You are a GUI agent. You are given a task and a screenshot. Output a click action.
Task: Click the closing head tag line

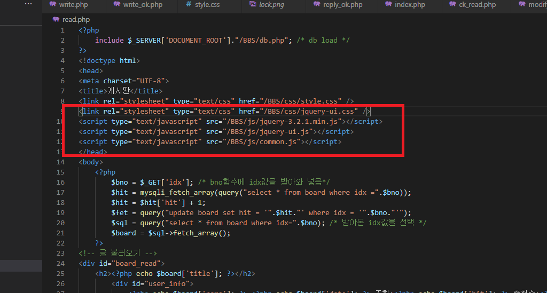(93, 152)
